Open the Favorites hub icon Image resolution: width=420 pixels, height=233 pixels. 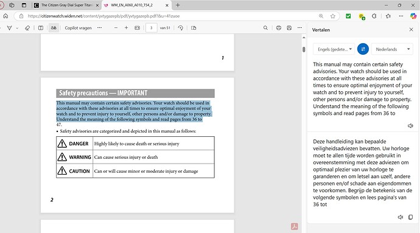coord(388,16)
